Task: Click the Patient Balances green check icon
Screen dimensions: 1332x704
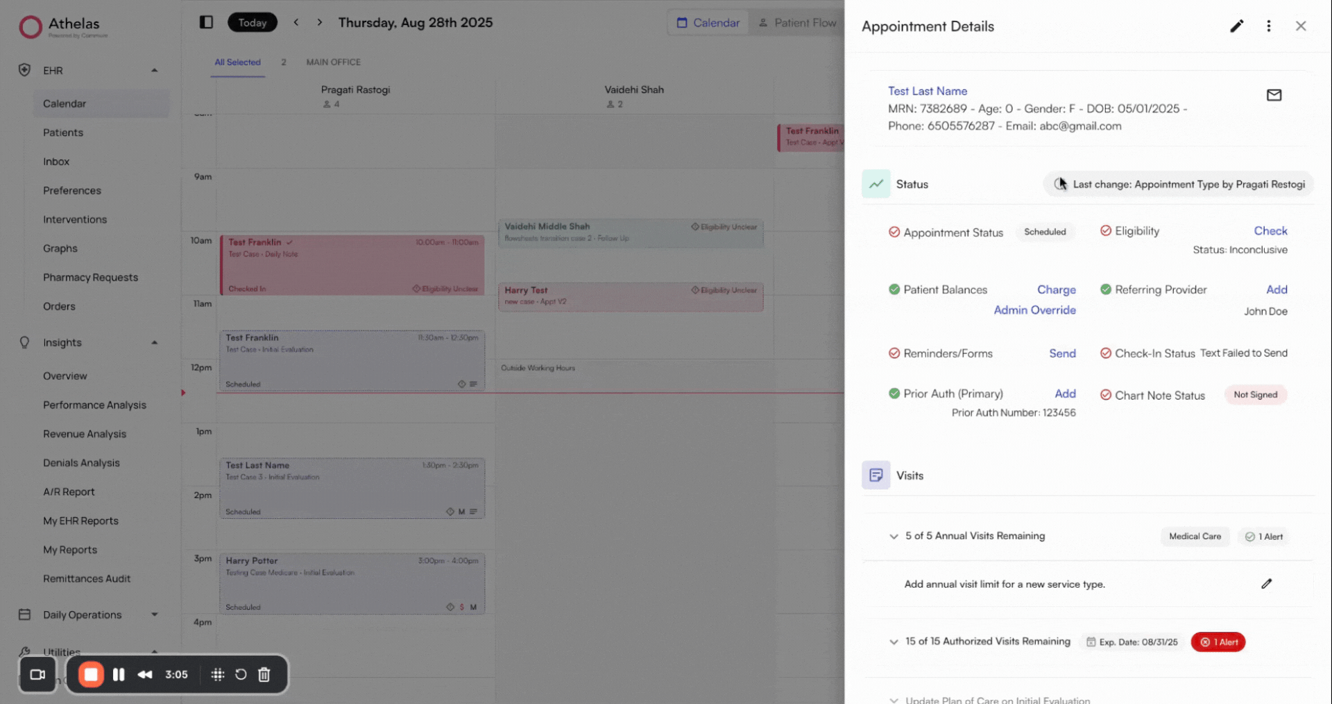Action: click(x=894, y=290)
